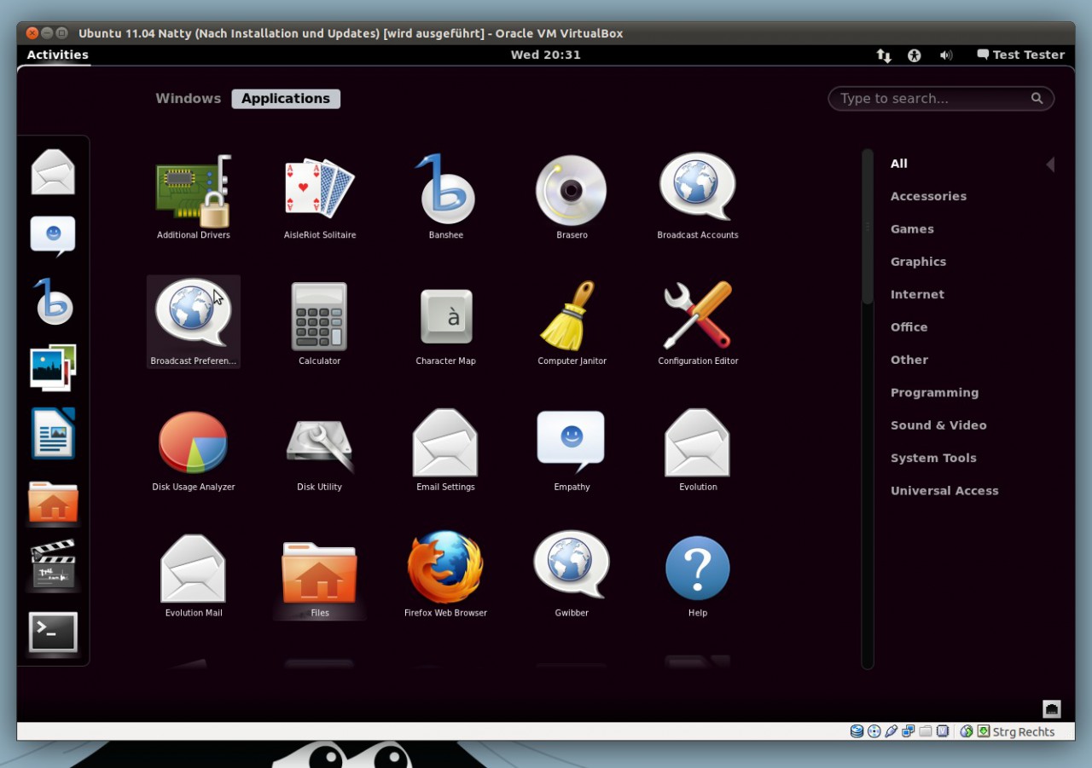
Task: Click the mail envelope icon in dash
Action: pos(53,172)
